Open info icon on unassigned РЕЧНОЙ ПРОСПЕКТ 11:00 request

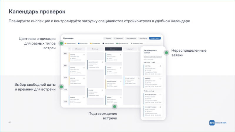tap(160, 107)
